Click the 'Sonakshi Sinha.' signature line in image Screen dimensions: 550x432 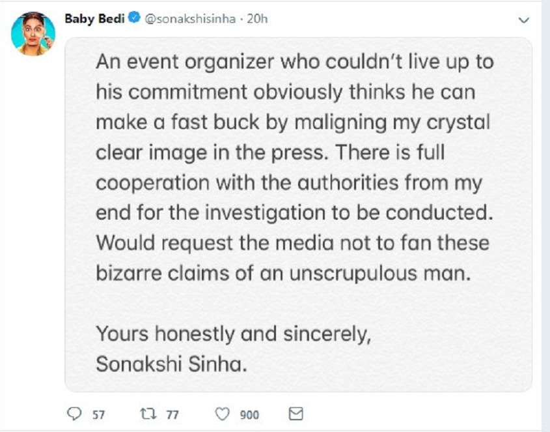point(172,364)
